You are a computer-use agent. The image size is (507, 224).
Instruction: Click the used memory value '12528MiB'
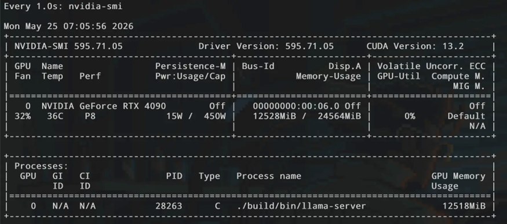(x=274, y=116)
